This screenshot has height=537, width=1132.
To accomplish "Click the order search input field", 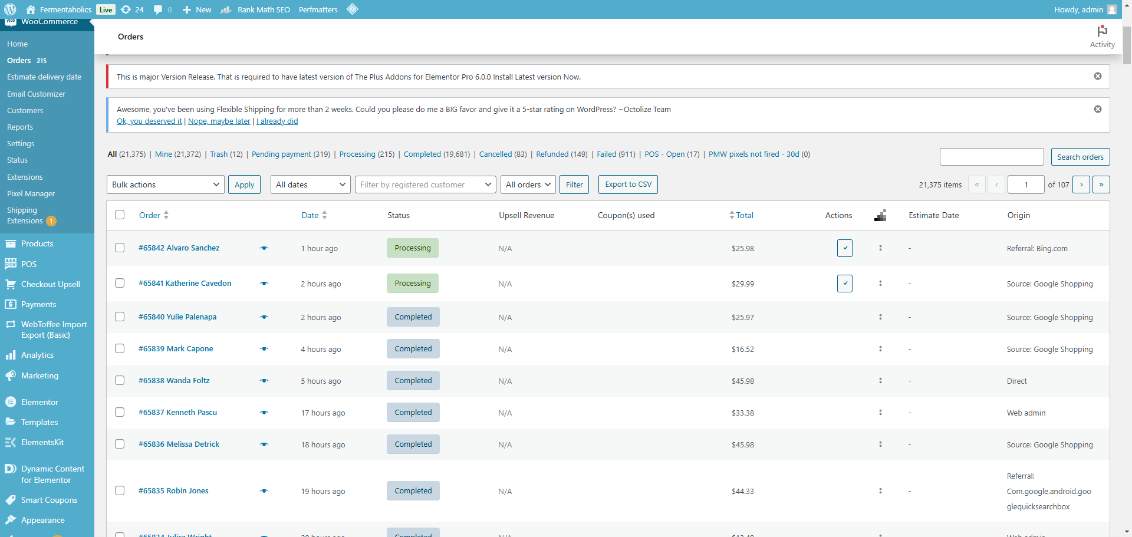I will (992, 157).
